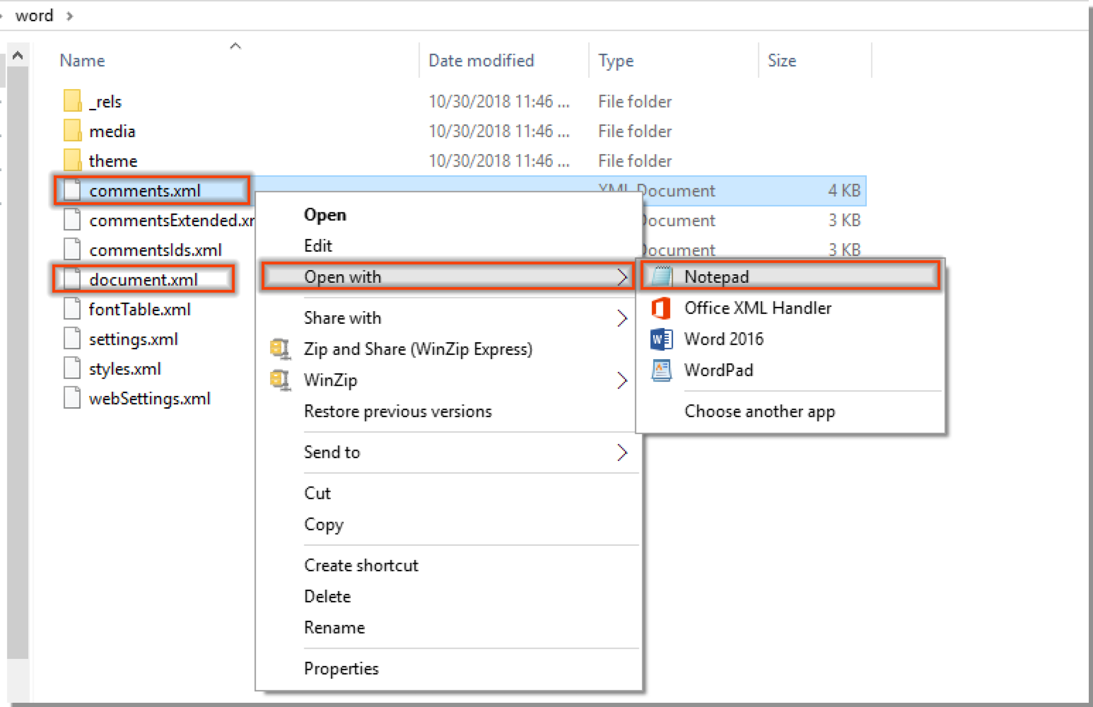Viewport: 1093px width, 707px height.
Task: Click Choose another app
Action: coord(759,411)
